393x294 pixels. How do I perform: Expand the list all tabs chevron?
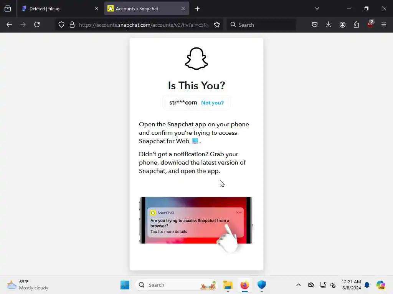pos(317,8)
